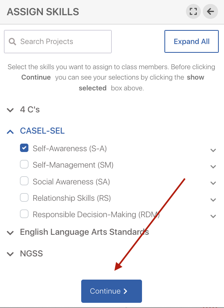Click the search magnifier icon

12,42
